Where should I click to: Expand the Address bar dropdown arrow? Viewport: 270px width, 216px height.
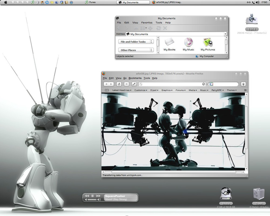225,34
